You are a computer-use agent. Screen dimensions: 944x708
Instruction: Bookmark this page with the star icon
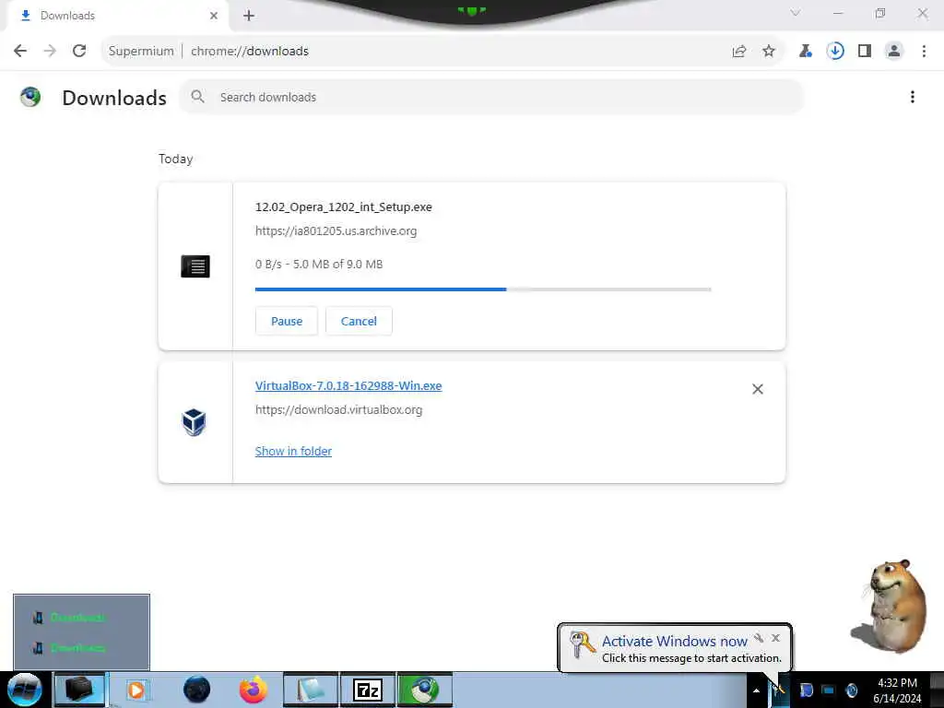coord(769,52)
